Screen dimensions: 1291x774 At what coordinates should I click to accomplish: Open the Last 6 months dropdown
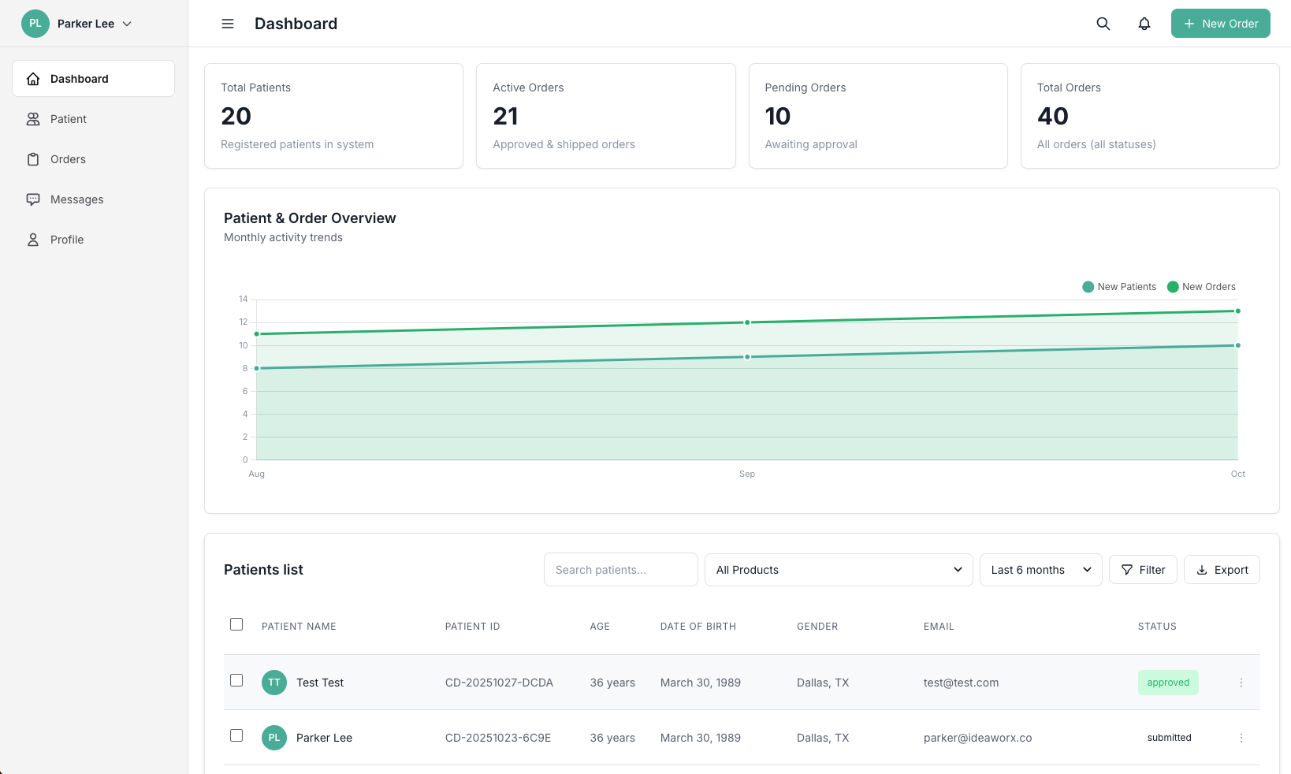tap(1040, 570)
